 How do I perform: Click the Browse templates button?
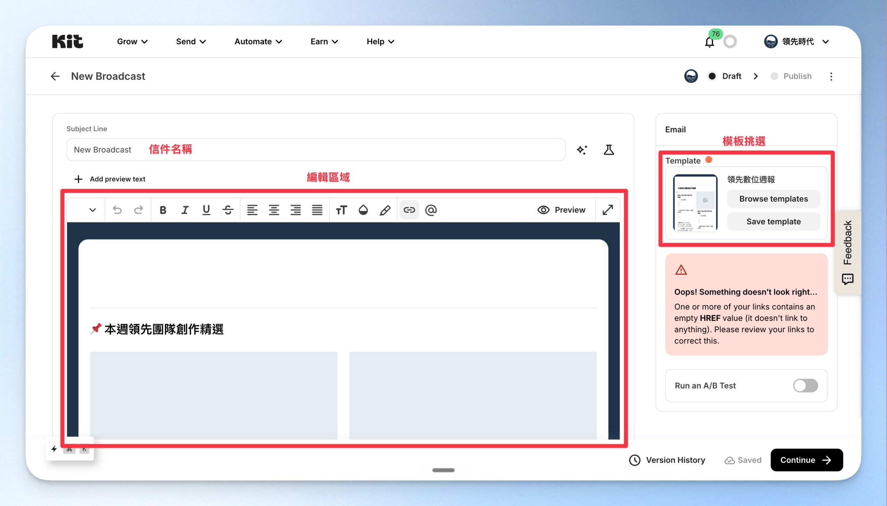[774, 199]
